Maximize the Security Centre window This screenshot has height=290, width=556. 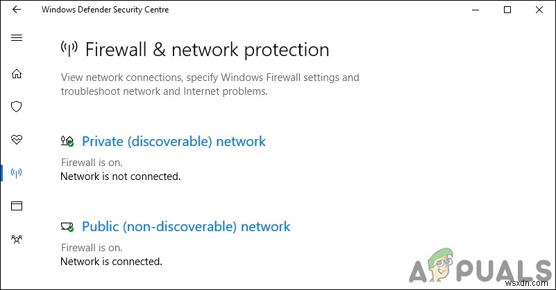tap(507, 10)
